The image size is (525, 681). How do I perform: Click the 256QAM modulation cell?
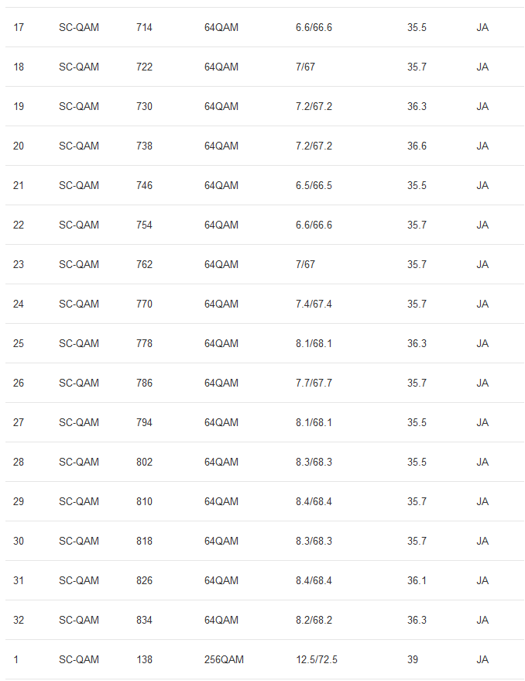pyautogui.click(x=224, y=659)
